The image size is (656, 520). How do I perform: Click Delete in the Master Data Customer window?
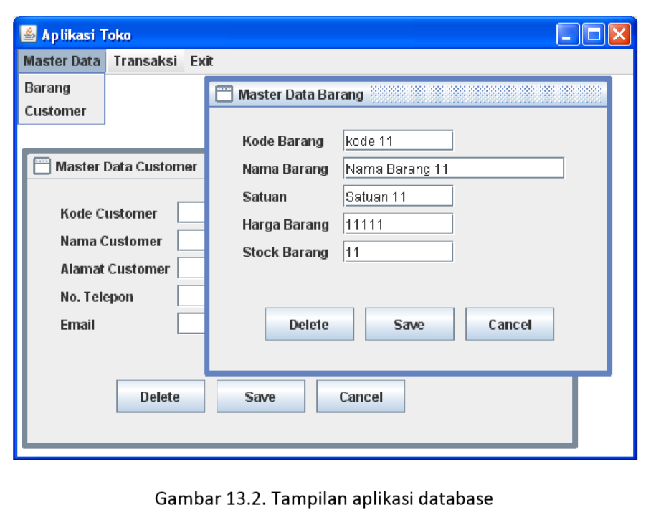tap(161, 396)
